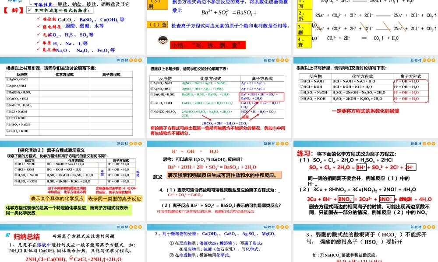Open the Na2CO3 + 2HCl four-step example slide
This screenshot has width=438, height=262.
click(x=366, y=27)
